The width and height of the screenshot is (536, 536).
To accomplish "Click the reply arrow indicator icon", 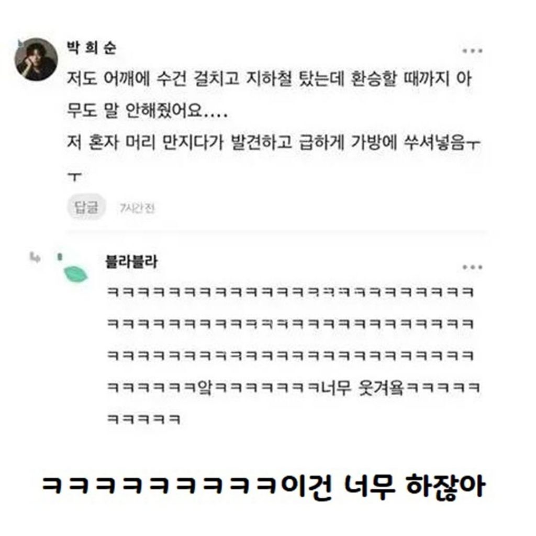I will click(x=35, y=258).
